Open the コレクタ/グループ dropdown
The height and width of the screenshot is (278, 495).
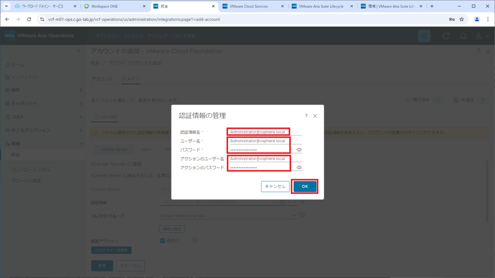point(228,215)
